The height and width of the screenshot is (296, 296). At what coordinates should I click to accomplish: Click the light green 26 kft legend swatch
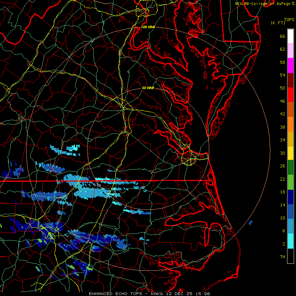point(290,182)
